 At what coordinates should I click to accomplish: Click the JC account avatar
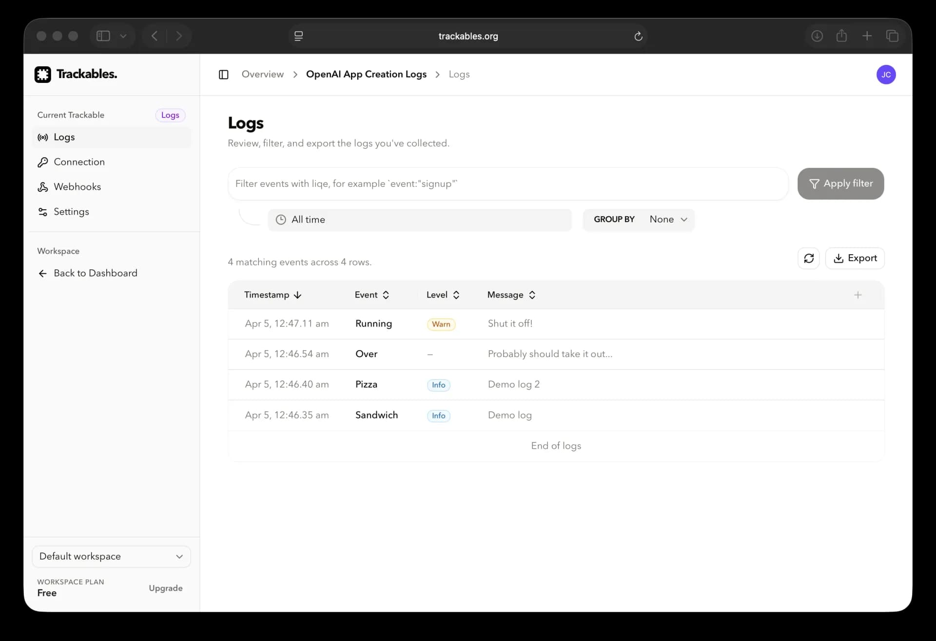[x=886, y=74]
